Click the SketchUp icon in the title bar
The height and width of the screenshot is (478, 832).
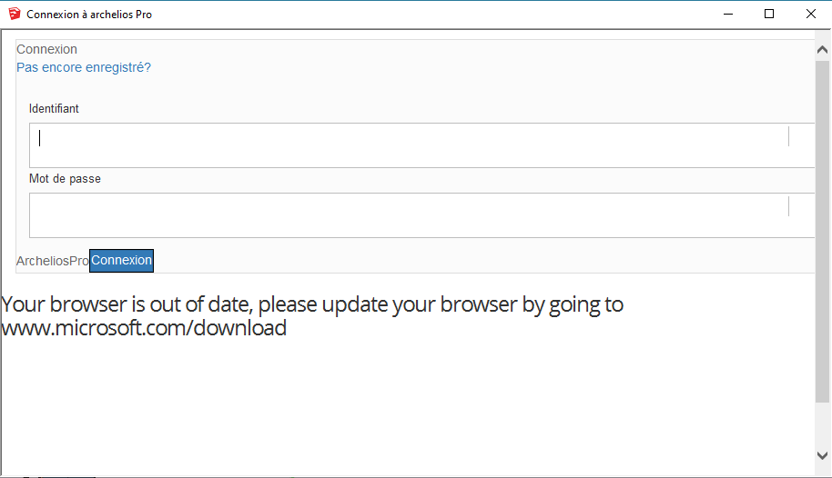tap(15, 14)
